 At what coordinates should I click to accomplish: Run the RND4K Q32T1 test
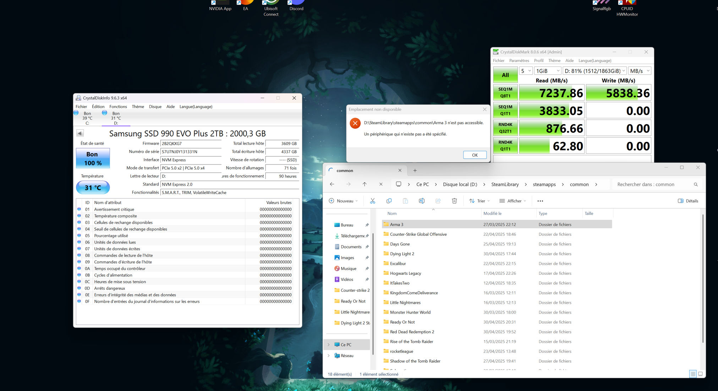pos(505,128)
